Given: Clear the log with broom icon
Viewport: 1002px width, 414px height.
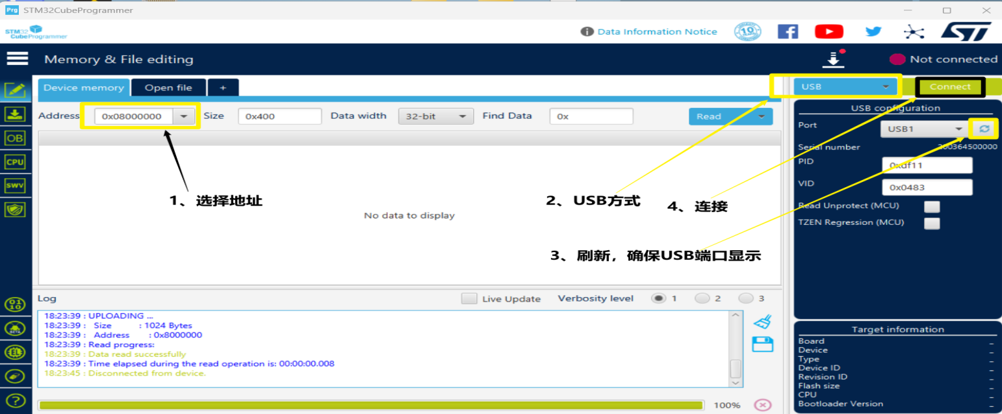Looking at the screenshot, I should pyautogui.click(x=762, y=322).
